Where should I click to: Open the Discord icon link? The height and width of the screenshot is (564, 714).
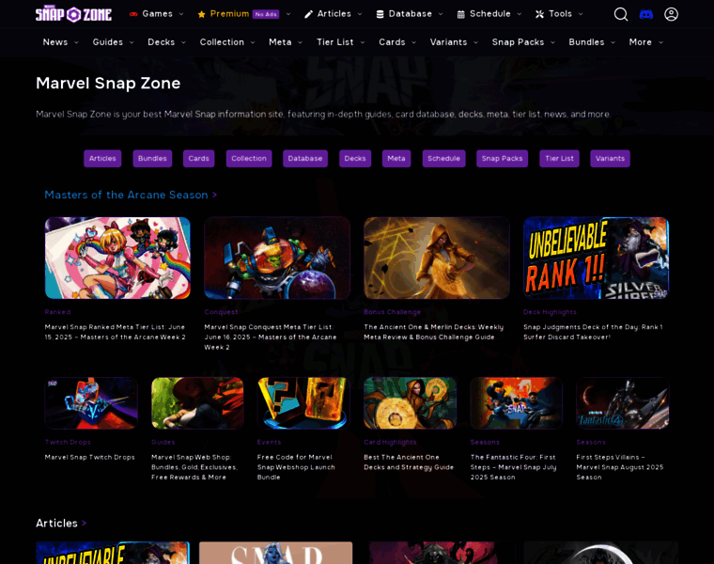[645, 14]
